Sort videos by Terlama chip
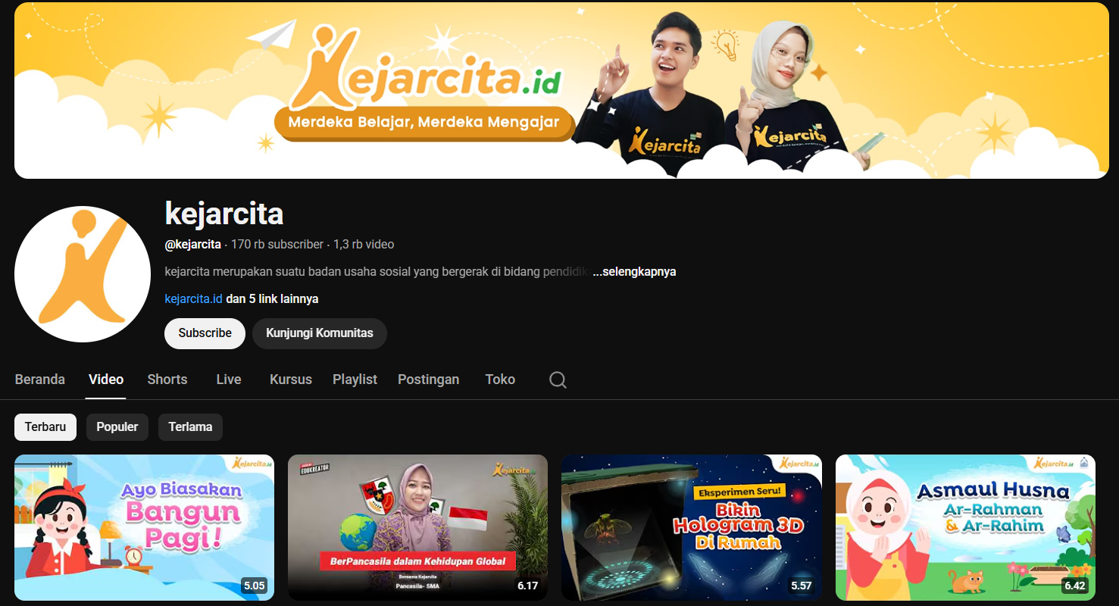This screenshot has height=606, width=1119. [x=190, y=427]
